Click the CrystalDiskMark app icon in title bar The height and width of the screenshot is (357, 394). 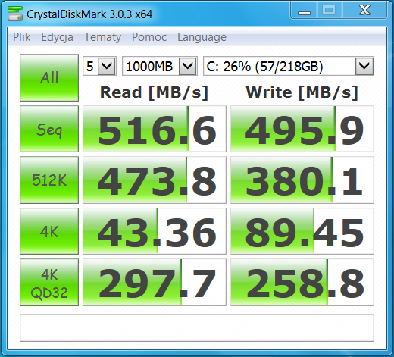click(14, 14)
